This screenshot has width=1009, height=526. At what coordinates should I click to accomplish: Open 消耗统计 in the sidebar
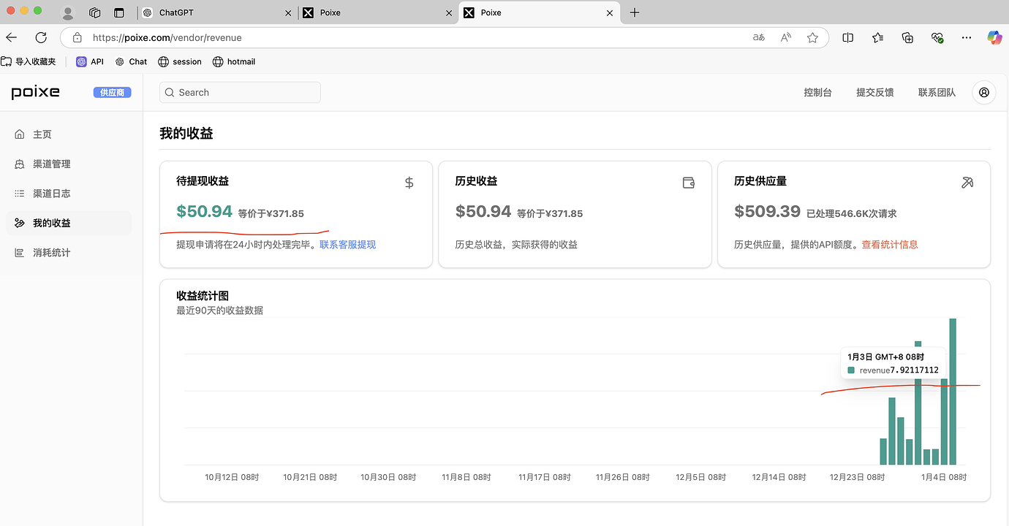pyautogui.click(x=69, y=252)
